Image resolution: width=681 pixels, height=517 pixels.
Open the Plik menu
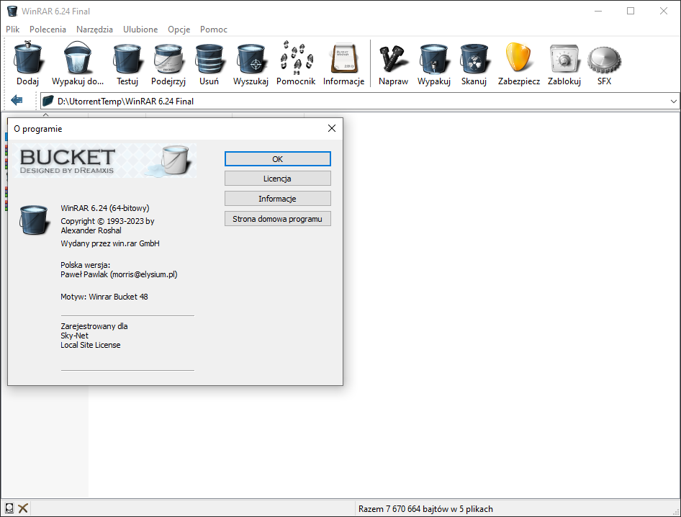pos(12,29)
